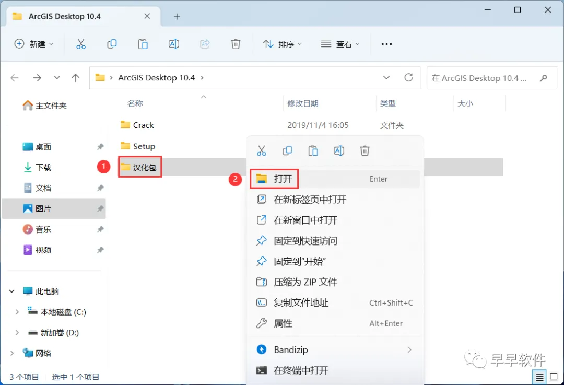564x385 pixels.
Task: Sort by the 名称 column header
Action: [x=135, y=103]
